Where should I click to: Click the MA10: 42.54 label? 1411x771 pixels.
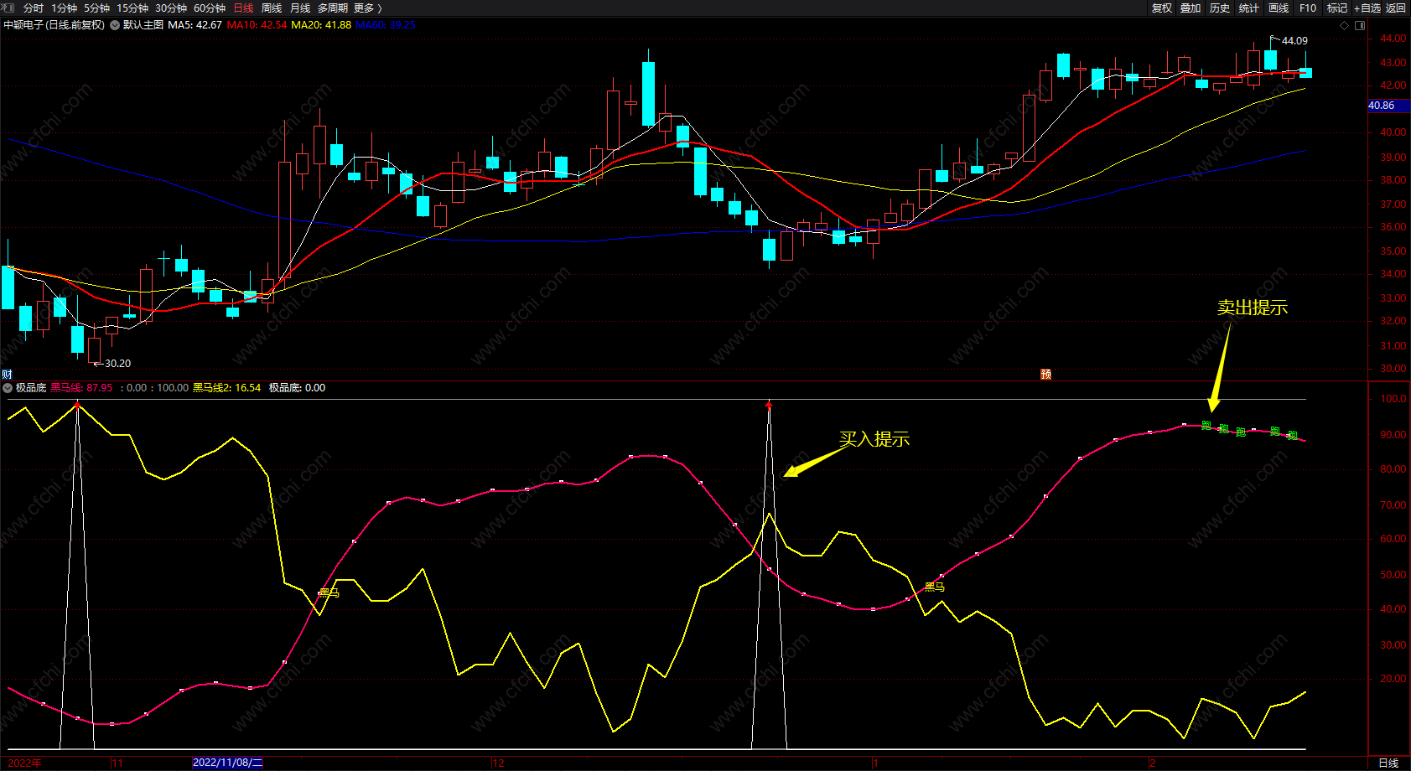257,25
